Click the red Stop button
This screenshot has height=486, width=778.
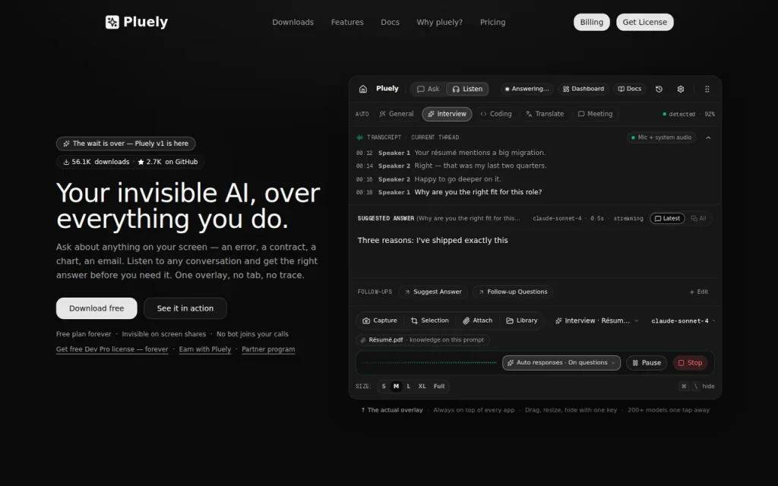click(690, 362)
